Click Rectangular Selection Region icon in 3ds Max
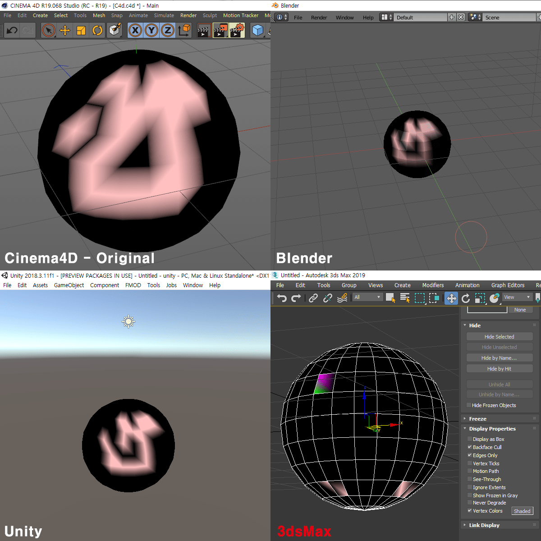541x541 pixels. point(420,298)
